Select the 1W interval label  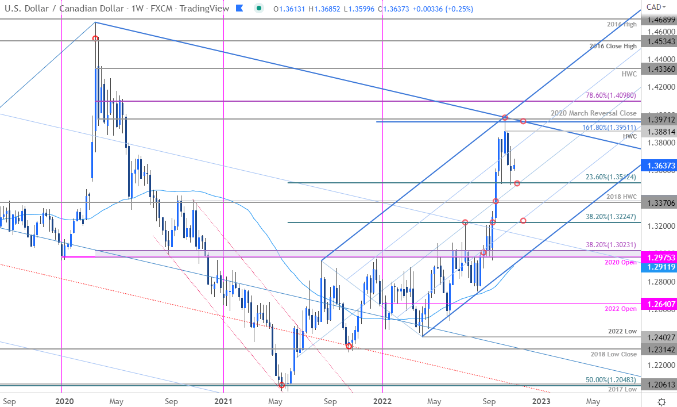pos(137,8)
